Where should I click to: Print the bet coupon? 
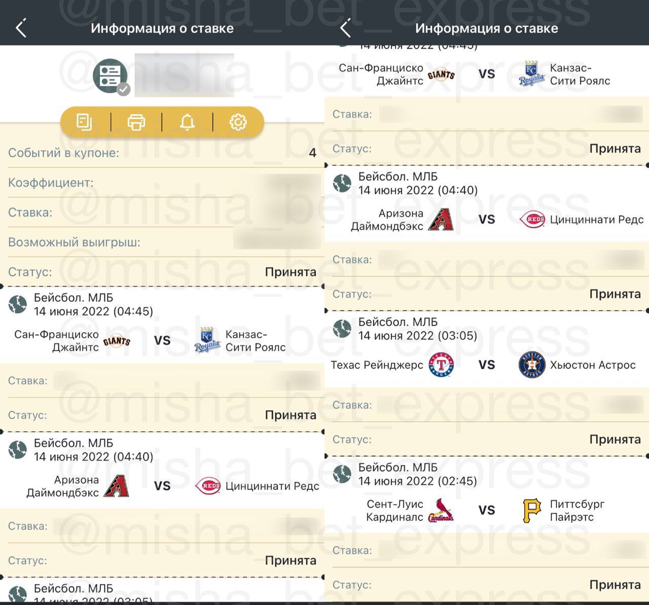pos(136,122)
